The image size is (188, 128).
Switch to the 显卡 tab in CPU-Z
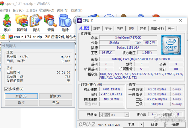pos(143,28)
